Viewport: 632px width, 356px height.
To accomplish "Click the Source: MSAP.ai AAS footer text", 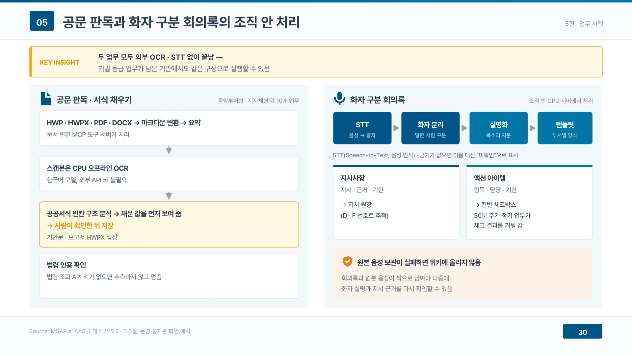I will (x=110, y=331).
